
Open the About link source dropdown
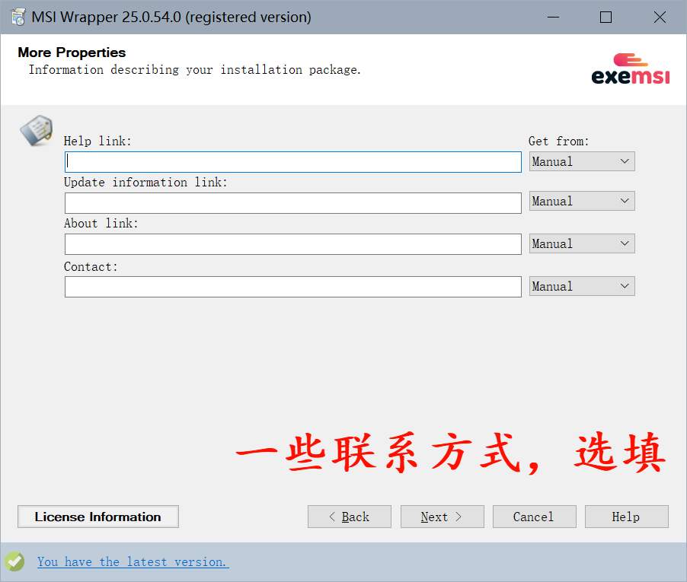582,244
